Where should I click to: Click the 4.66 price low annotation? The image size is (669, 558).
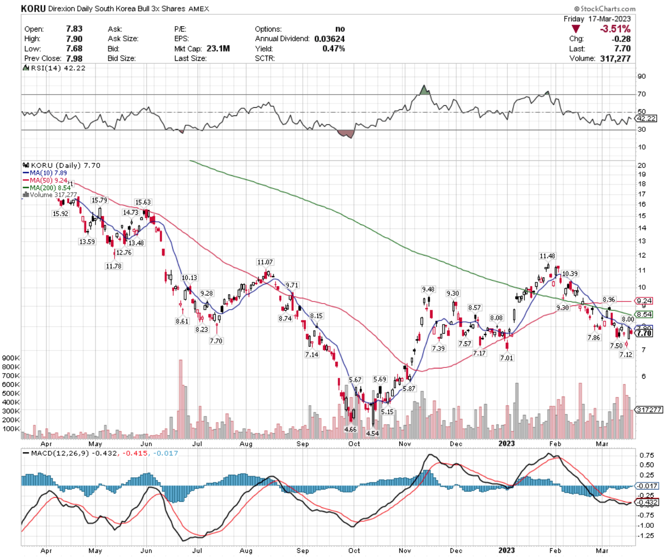pyautogui.click(x=350, y=429)
